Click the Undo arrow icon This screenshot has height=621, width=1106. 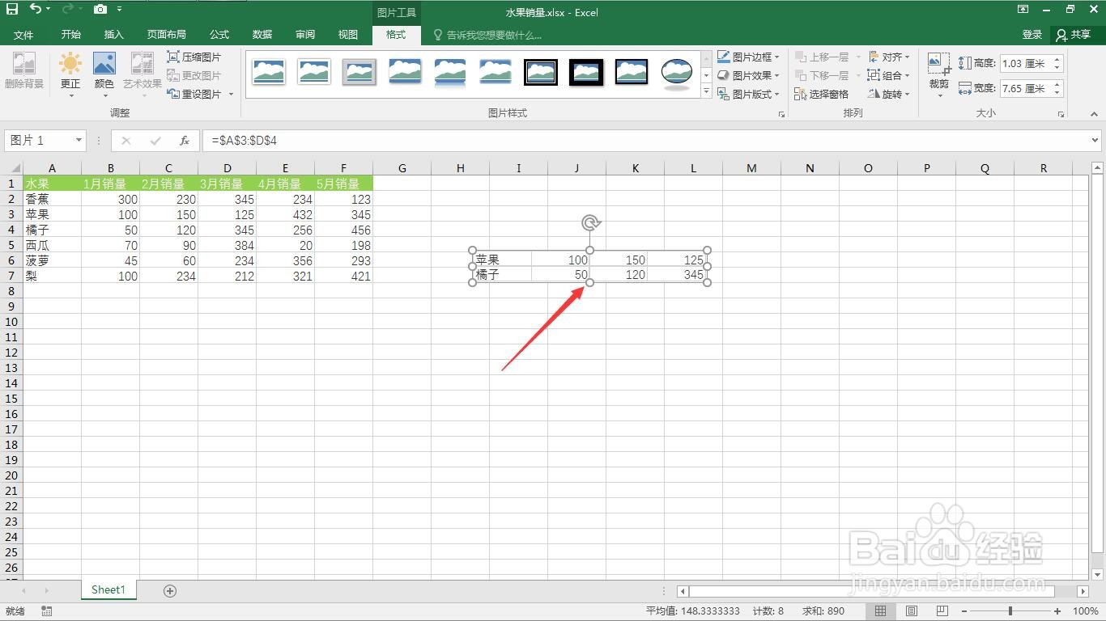(36, 10)
